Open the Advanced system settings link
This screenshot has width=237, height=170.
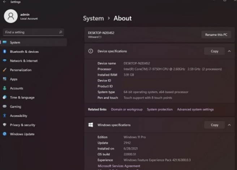click(x=195, y=109)
